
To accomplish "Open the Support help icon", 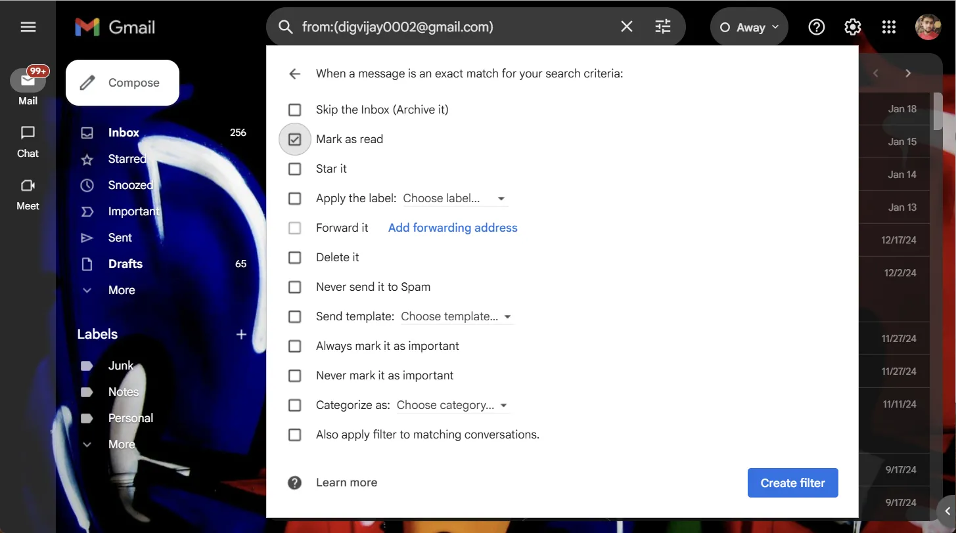I will (816, 27).
